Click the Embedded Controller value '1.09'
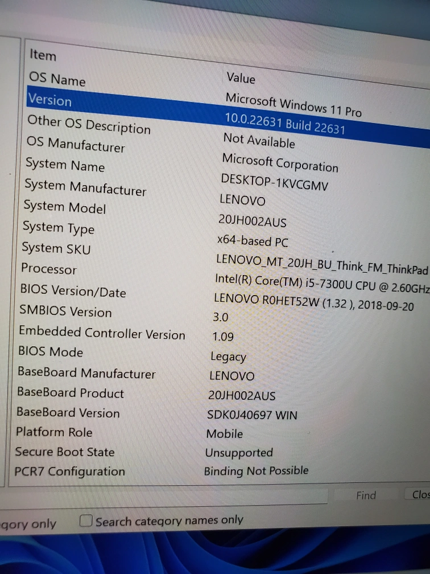The height and width of the screenshot is (574, 430). pos(223,337)
